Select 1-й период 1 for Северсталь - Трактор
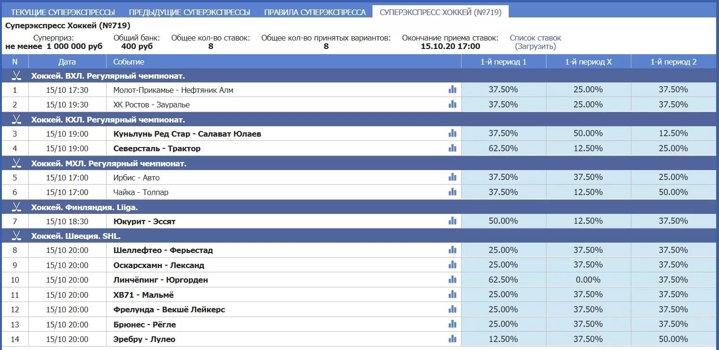 503,148
